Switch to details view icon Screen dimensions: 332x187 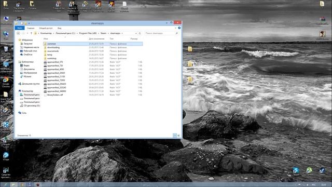coord(175,135)
